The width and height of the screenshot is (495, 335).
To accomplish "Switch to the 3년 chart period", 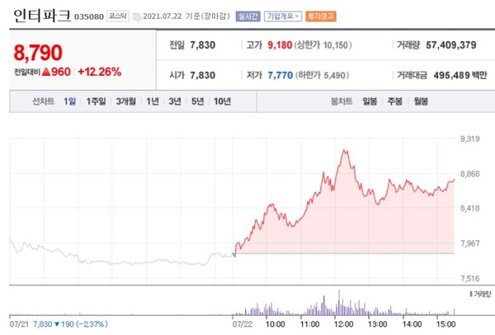I will pyautogui.click(x=175, y=103).
